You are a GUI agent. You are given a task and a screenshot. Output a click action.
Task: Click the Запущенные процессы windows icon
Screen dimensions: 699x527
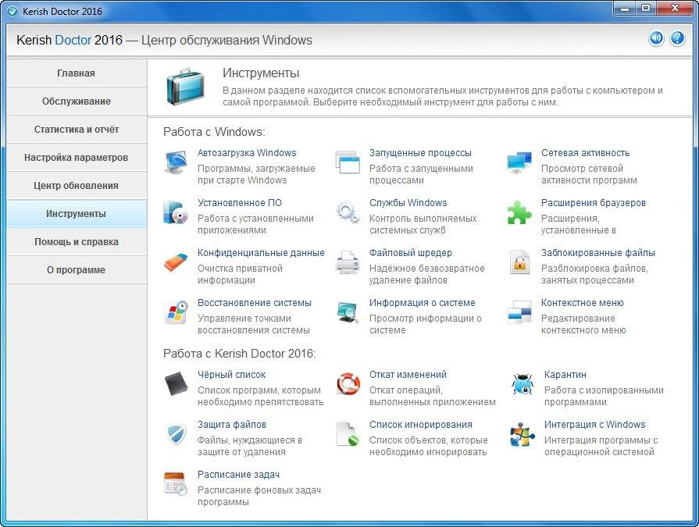348,162
